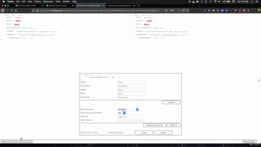
Task: Open the System panel button
Action: 15,142
